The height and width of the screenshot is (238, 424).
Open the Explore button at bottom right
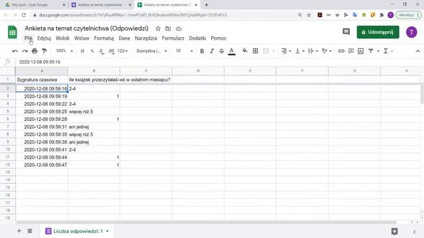coord(394,231)
